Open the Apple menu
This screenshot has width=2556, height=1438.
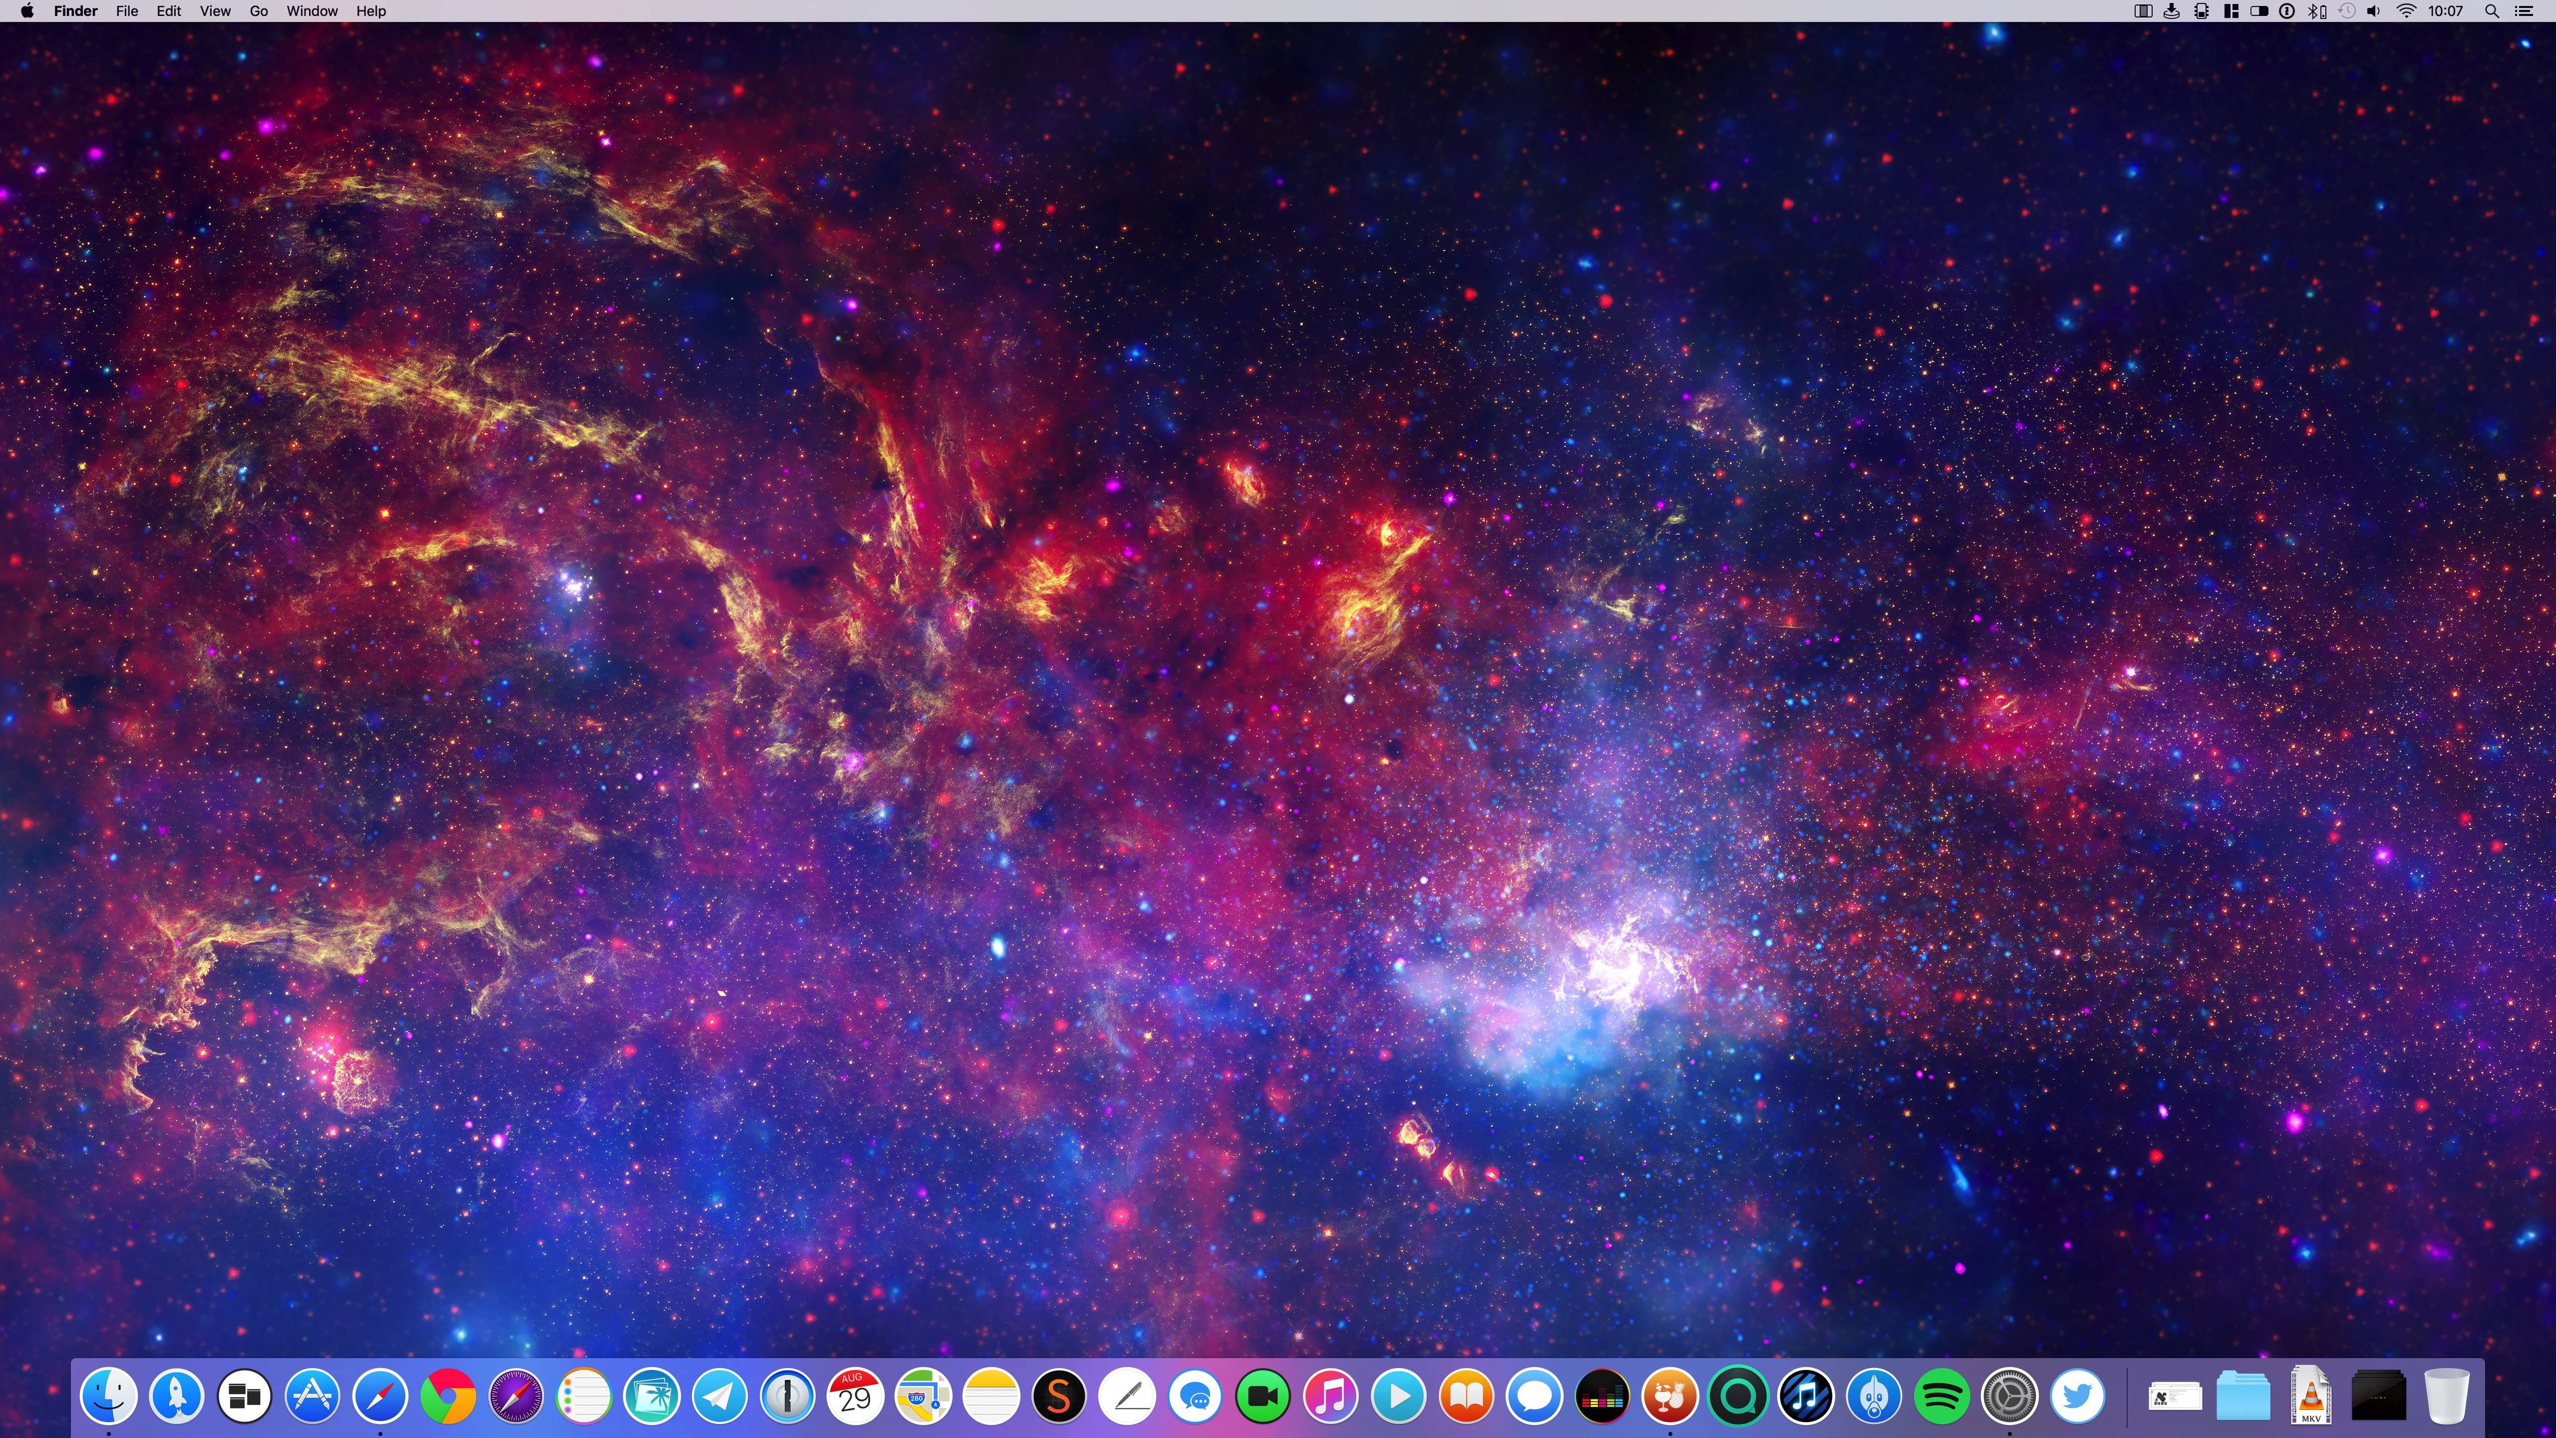pos(27,11)
